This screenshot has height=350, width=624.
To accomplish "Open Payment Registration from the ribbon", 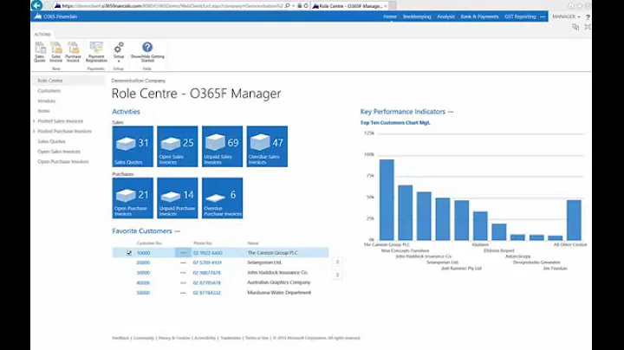I will 96,52.
